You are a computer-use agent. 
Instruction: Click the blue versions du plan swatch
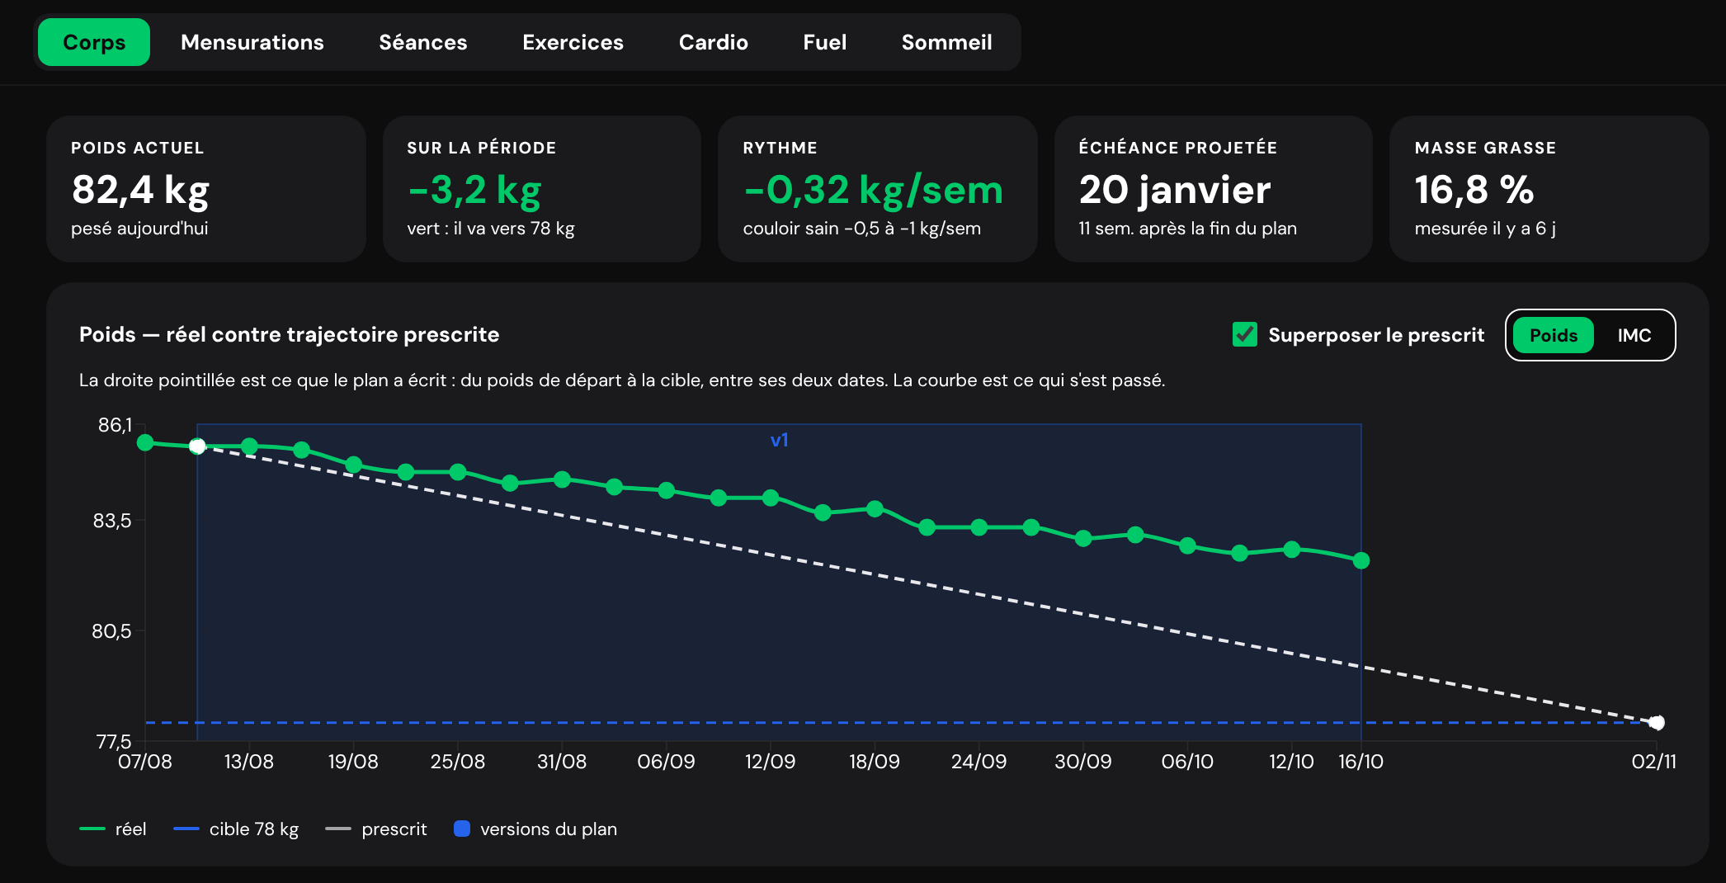tap(462, 829)
